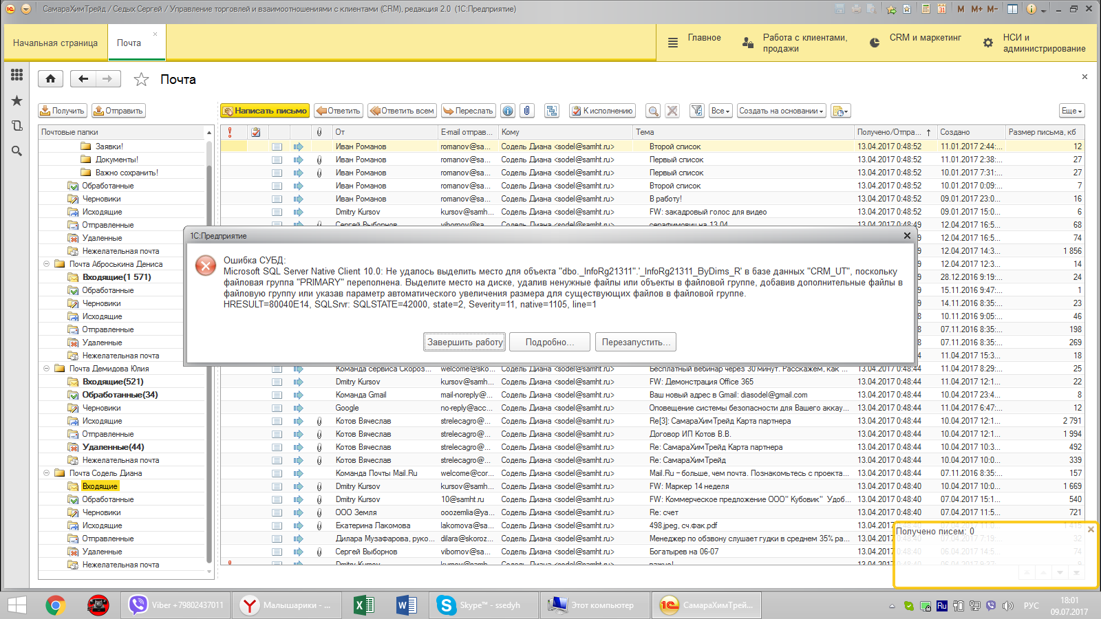Open the Создать на основании dropdown
Viewport: 1101px width, 619px height.
[781, 111]
